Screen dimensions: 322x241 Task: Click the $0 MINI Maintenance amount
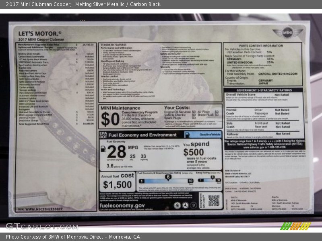click(x=110, y=119)
